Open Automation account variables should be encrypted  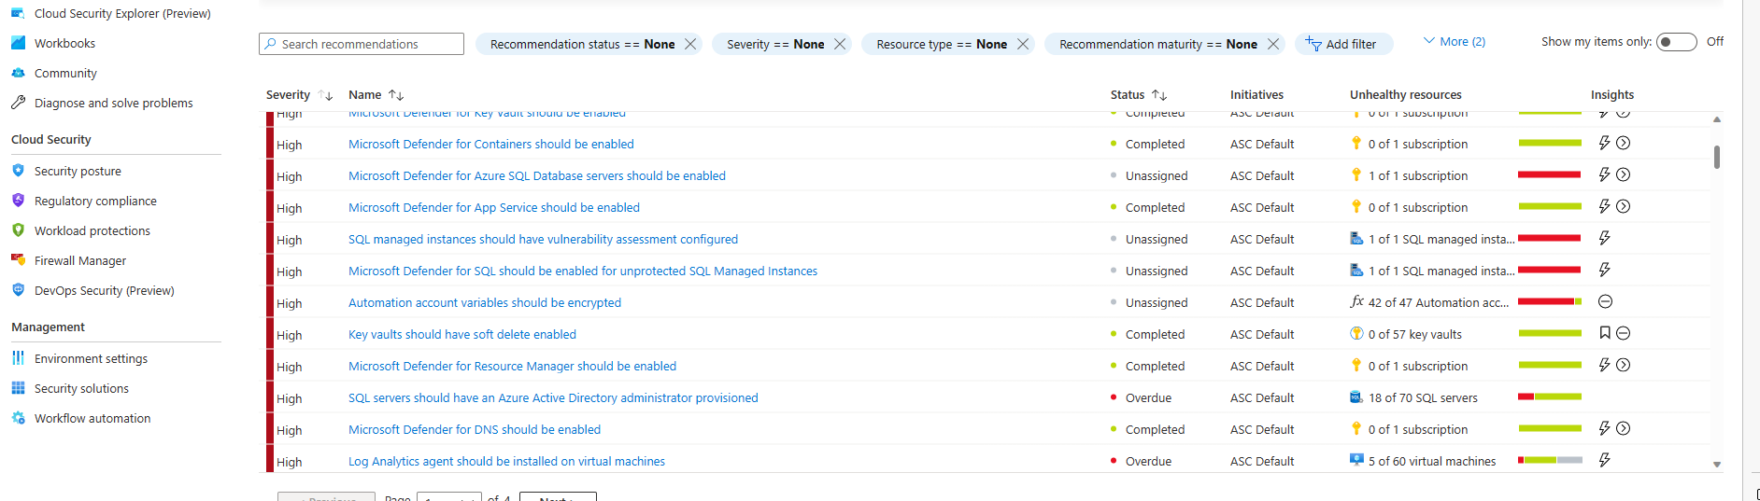pos(485,302)
